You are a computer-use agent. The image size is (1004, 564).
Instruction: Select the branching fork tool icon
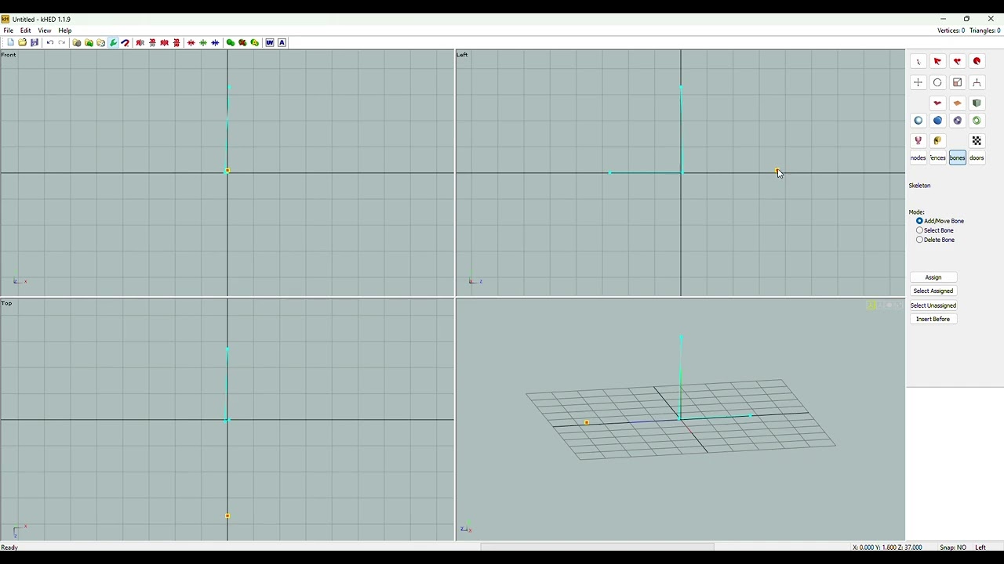click(x=977, y=82)
